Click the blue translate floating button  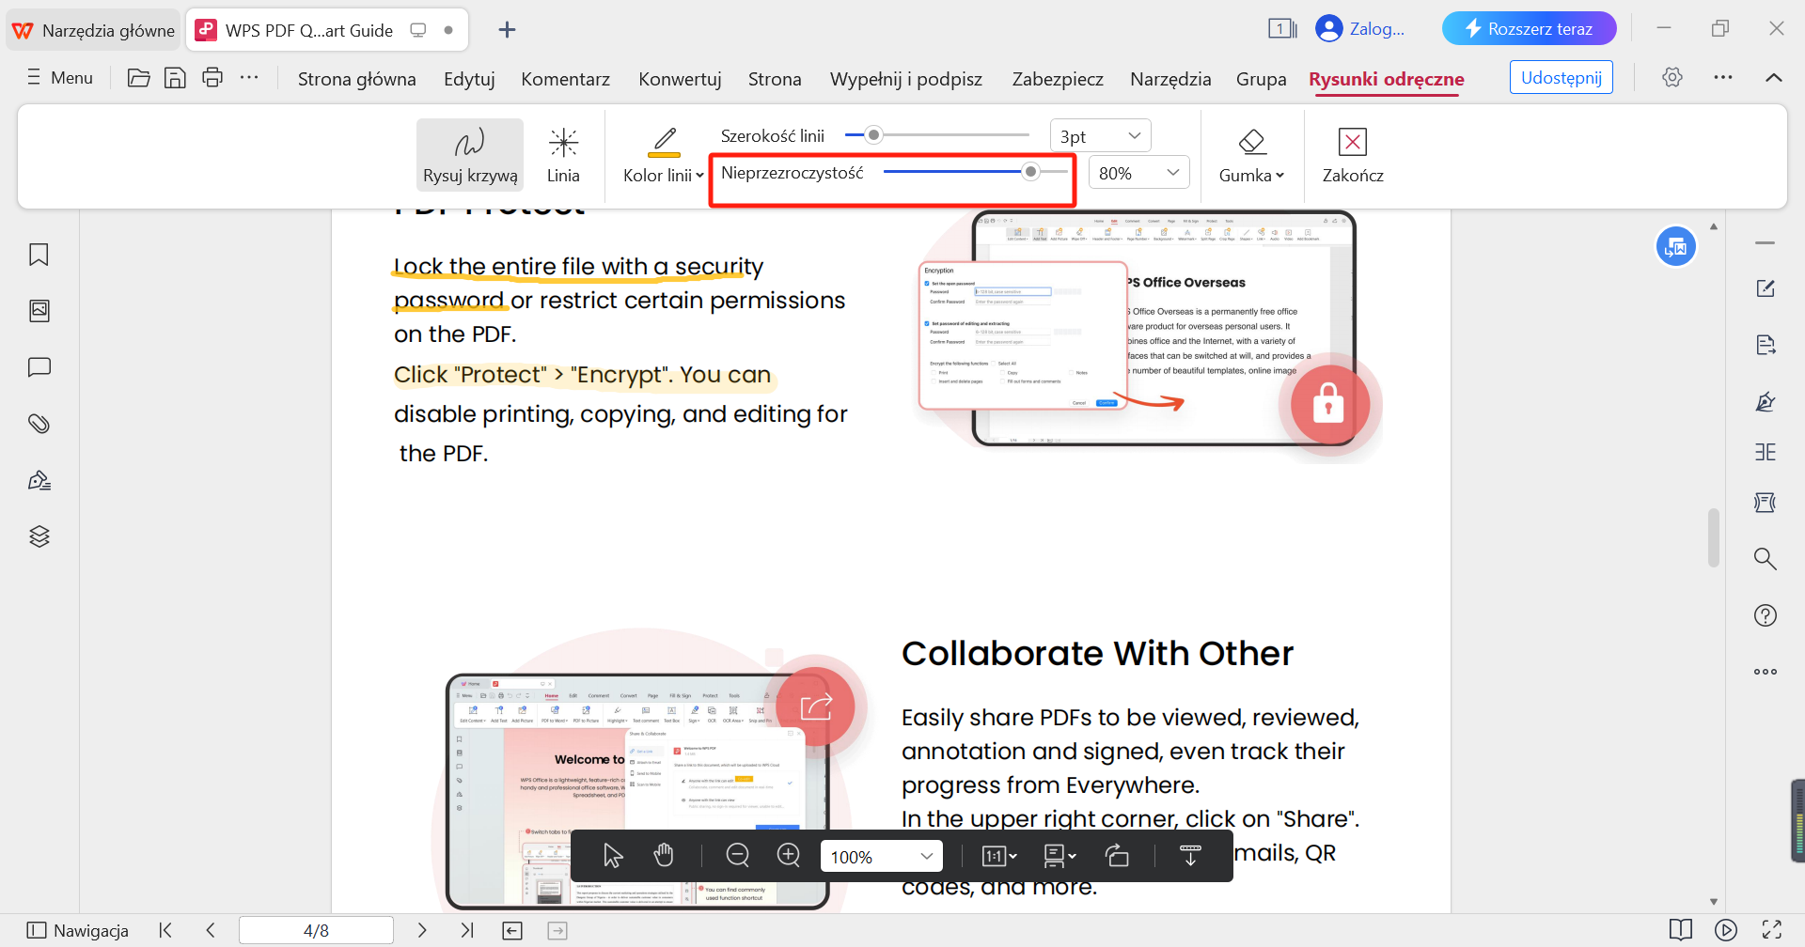click(1676, 247)
